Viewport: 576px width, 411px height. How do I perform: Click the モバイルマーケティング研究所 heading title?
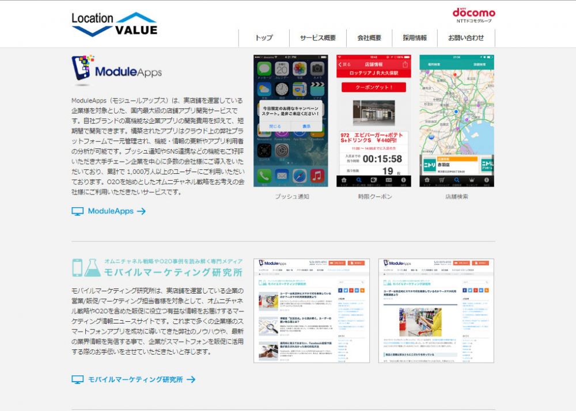[173, 272]
